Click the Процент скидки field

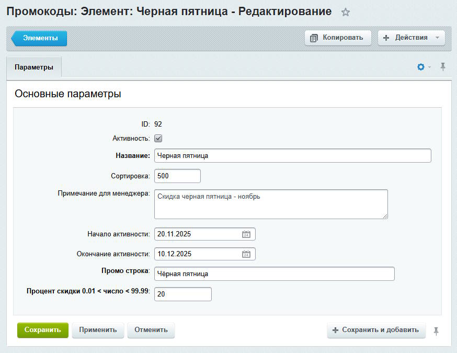click(x=182, y=294)
